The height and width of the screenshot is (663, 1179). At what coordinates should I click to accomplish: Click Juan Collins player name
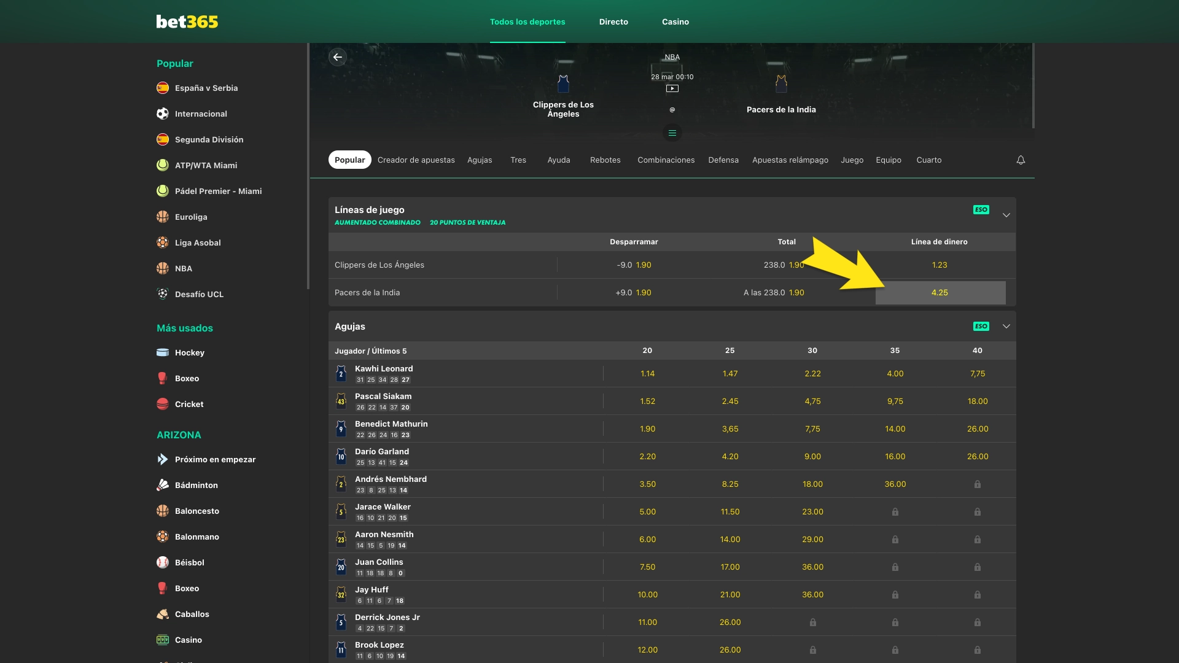(379, 562)
